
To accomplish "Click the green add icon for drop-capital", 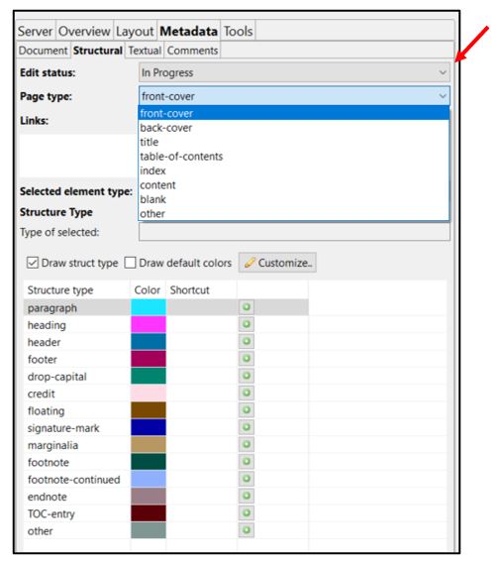I will tap(247, 376).
